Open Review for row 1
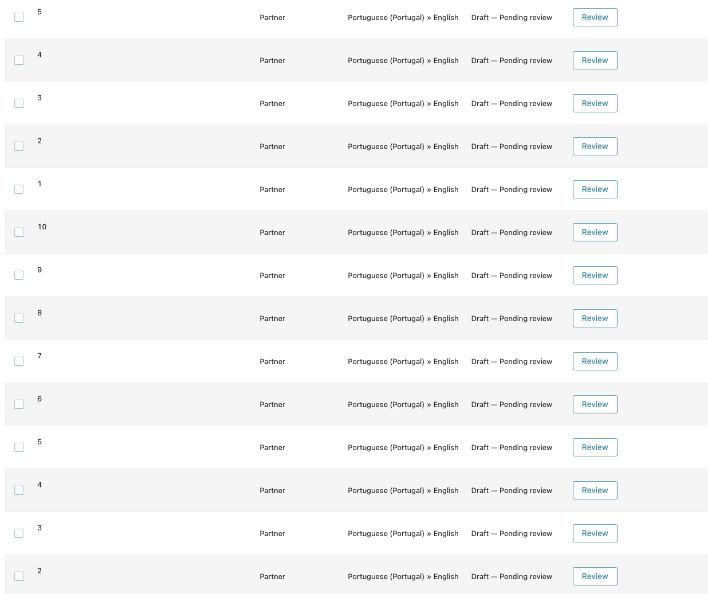 tap(595, 189)
